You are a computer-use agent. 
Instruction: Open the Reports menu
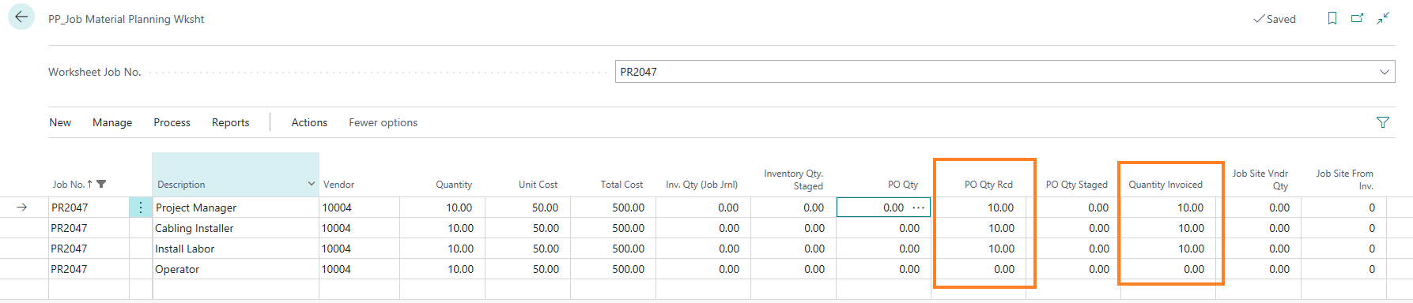[x=230, y=122]
